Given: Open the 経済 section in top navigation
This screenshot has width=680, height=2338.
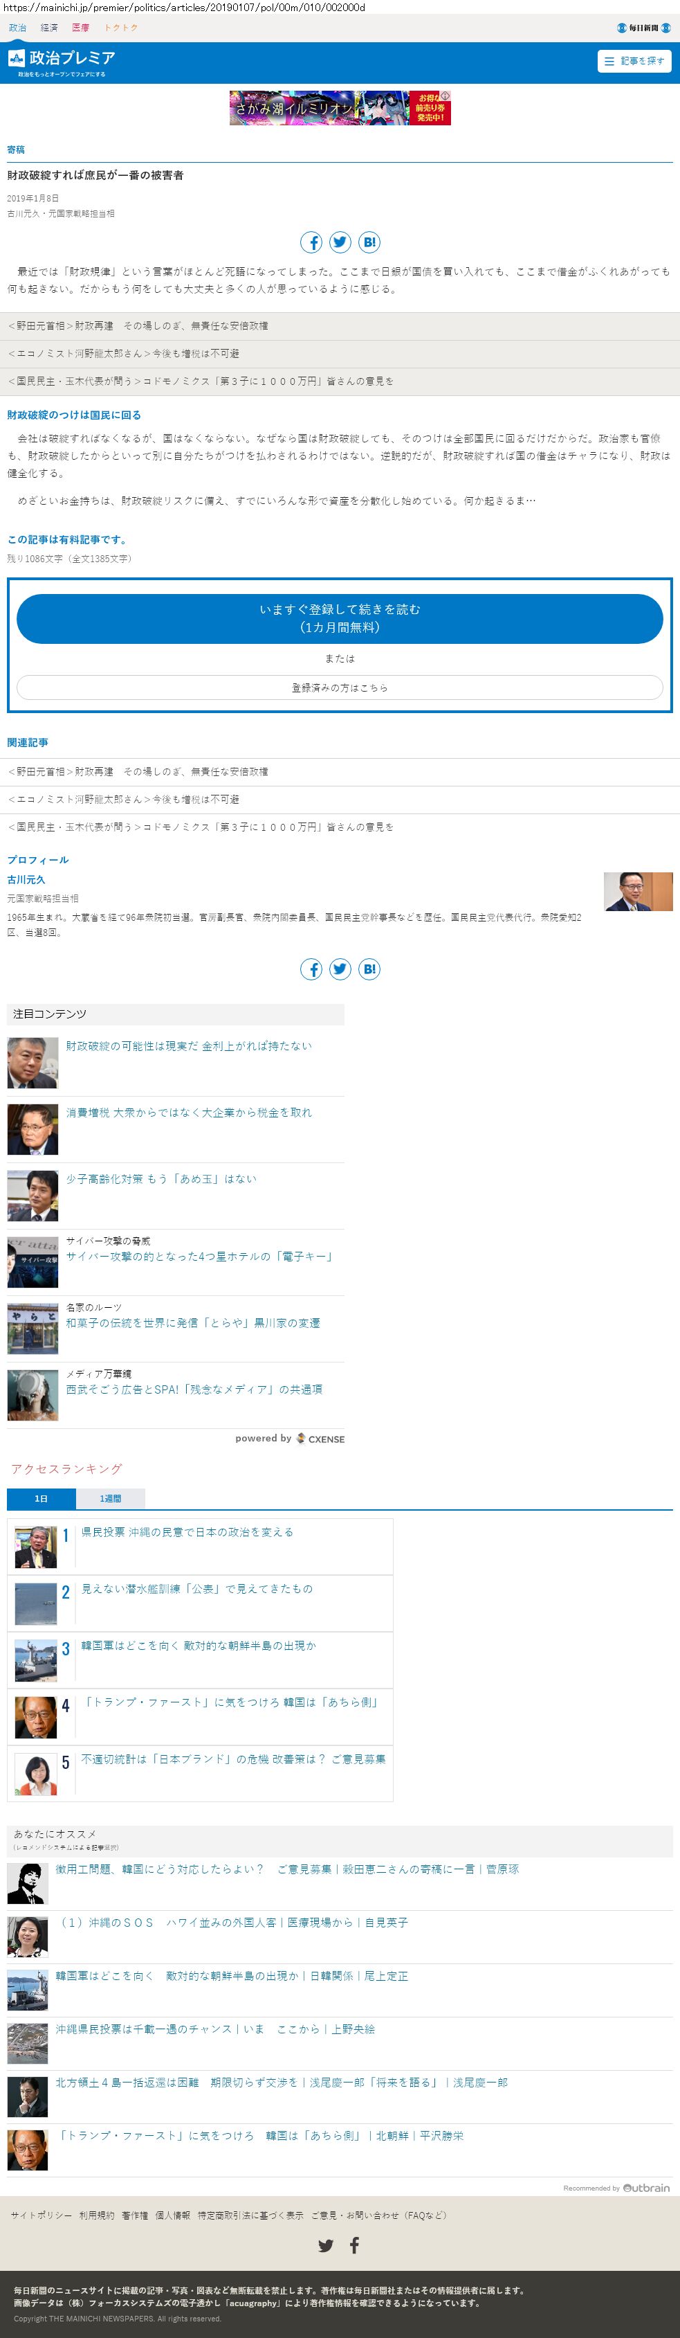Looking at the screenshot, I should pyautogui.click(x=49, y=28).
